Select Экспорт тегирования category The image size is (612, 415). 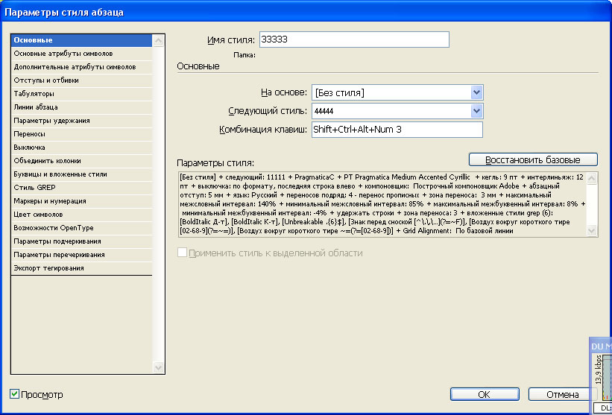[81, 268]
